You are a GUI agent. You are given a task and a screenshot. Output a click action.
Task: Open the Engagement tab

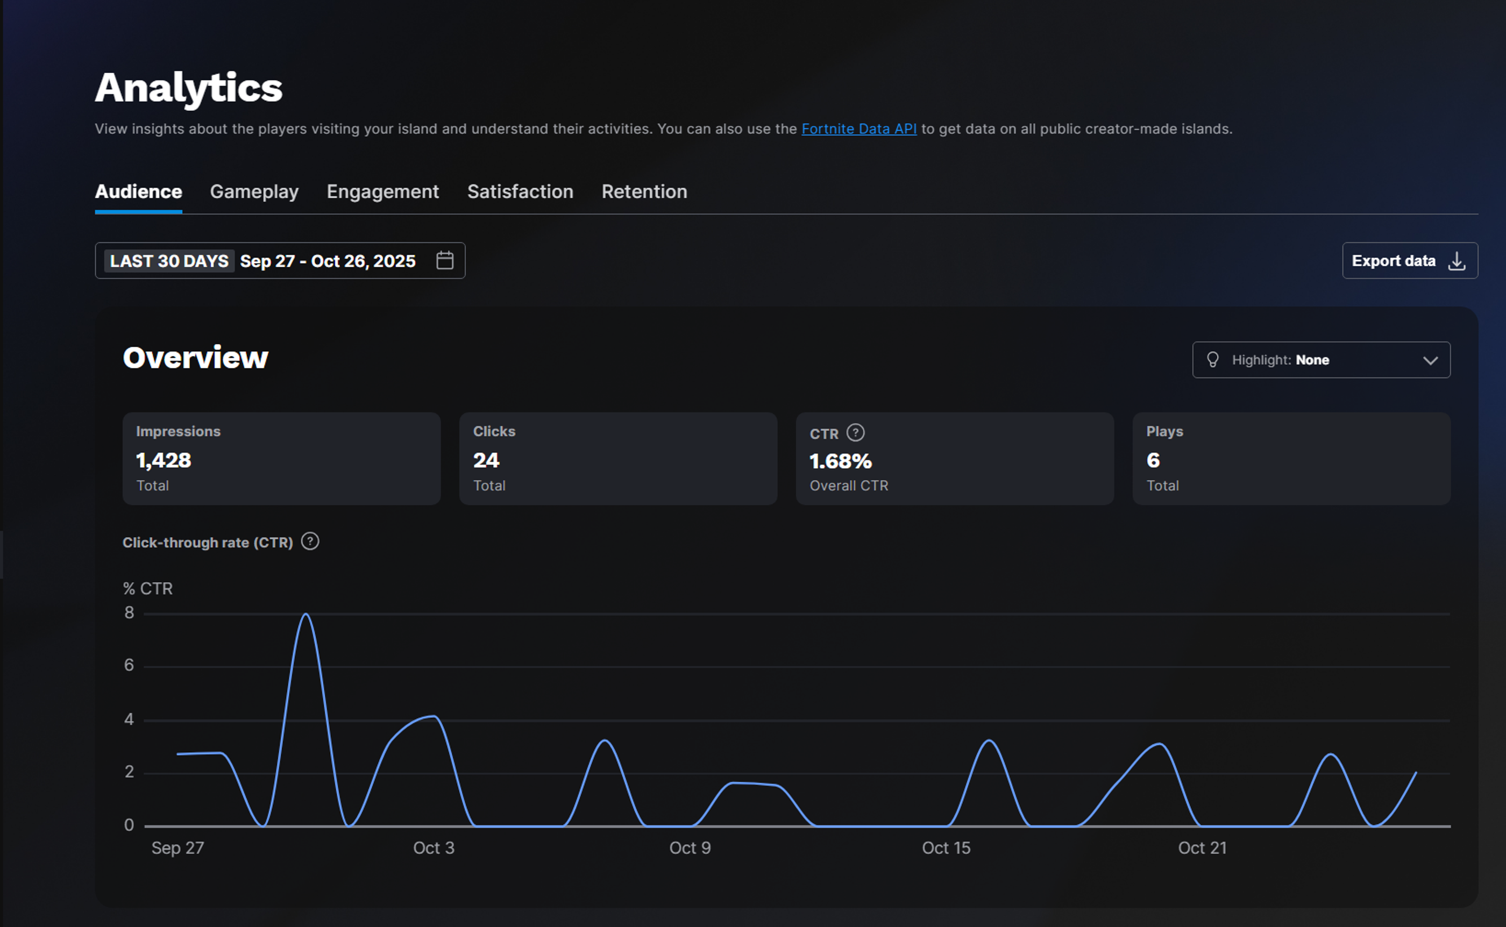coord(382,192)
